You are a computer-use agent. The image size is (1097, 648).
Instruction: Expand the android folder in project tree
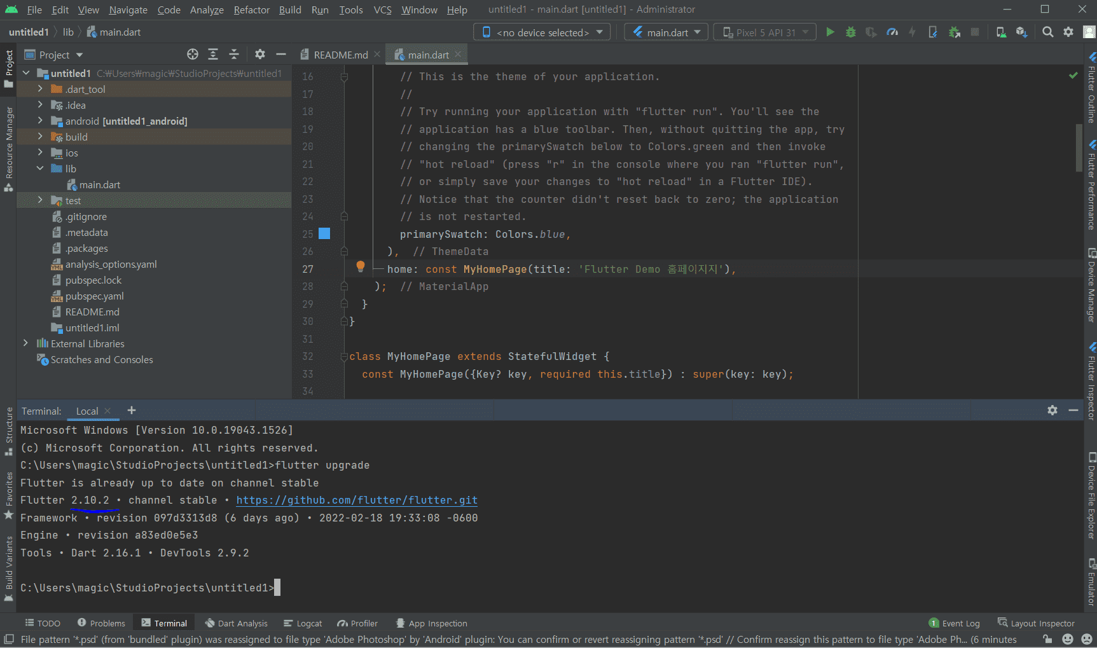pos(40,121)
